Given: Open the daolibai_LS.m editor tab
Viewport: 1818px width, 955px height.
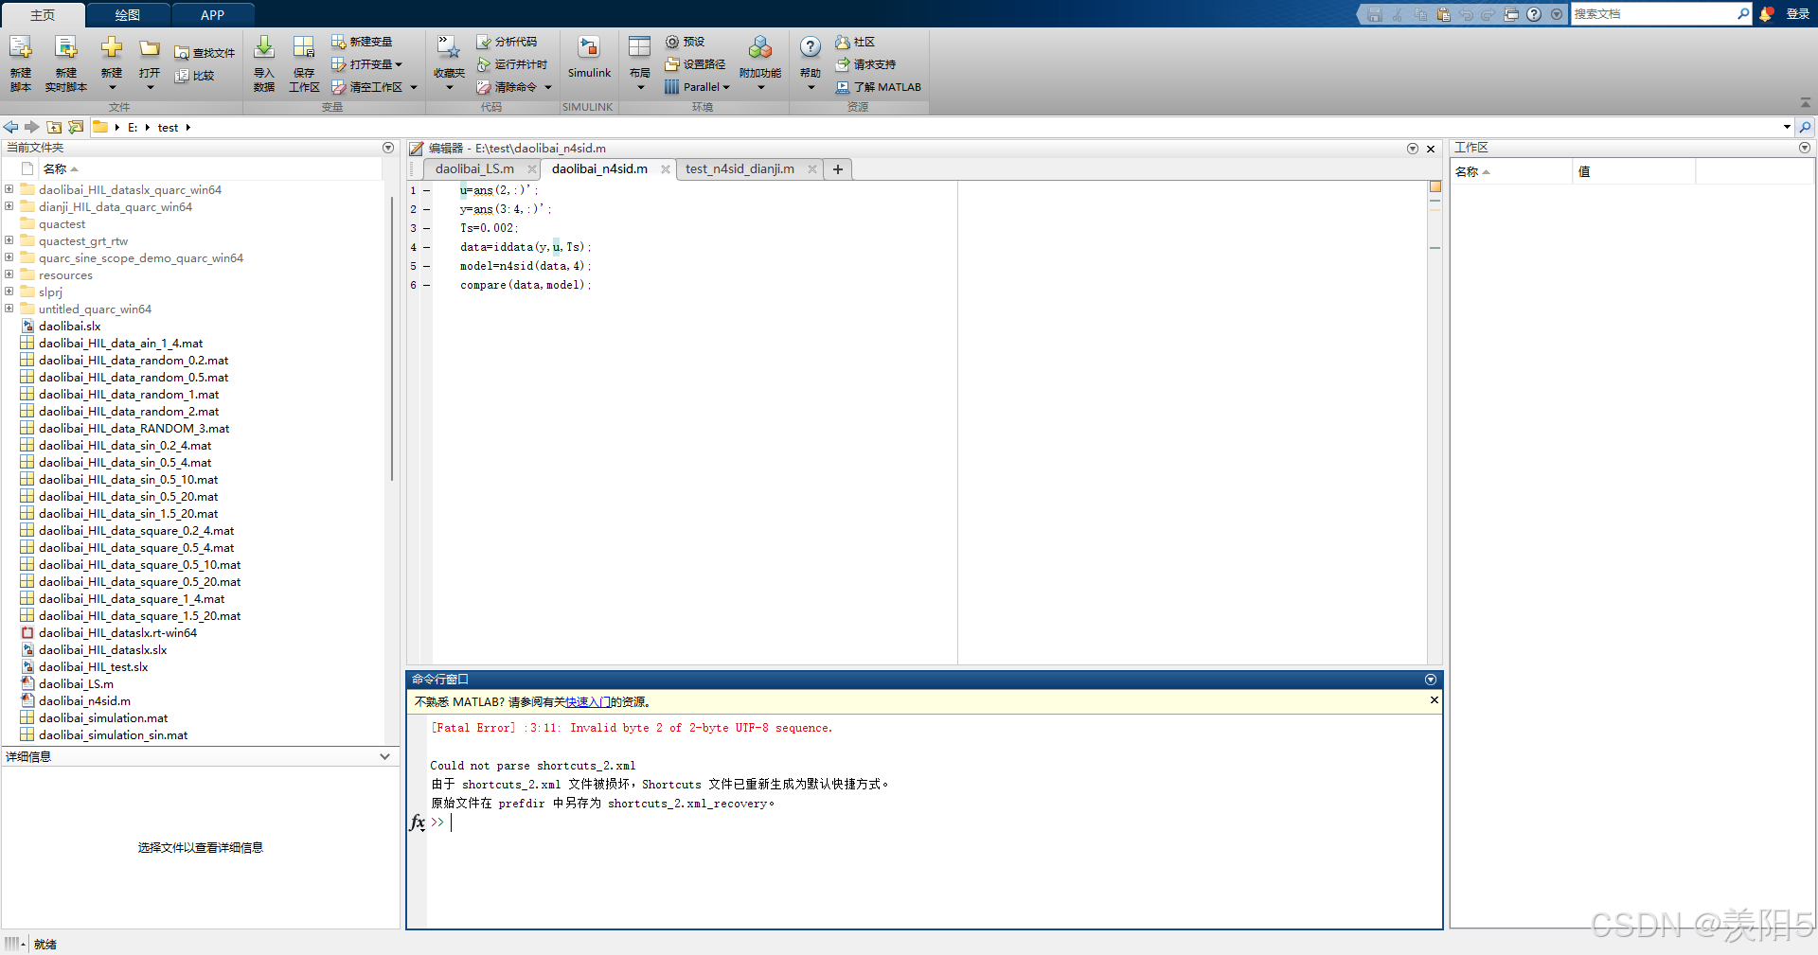Looking at the screenshot, I should click(x=473, y=168).
